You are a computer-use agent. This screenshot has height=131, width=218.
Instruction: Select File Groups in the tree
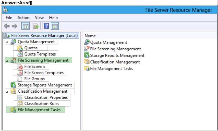34,79
